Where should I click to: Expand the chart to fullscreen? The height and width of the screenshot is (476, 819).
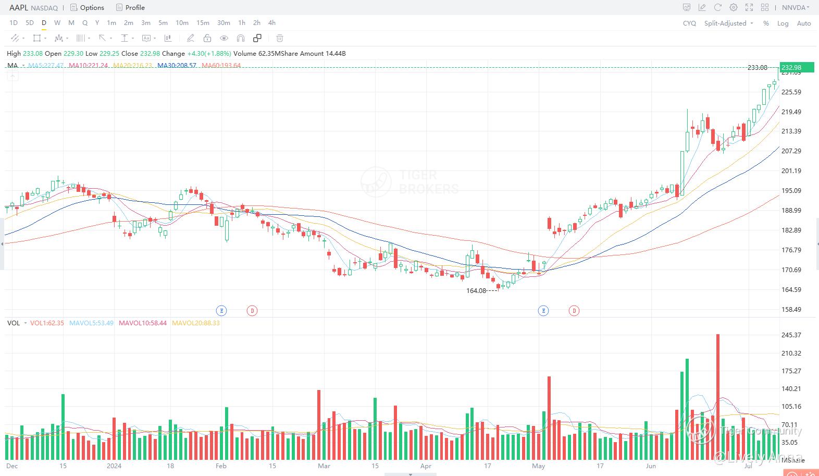[x=749, y=7]
